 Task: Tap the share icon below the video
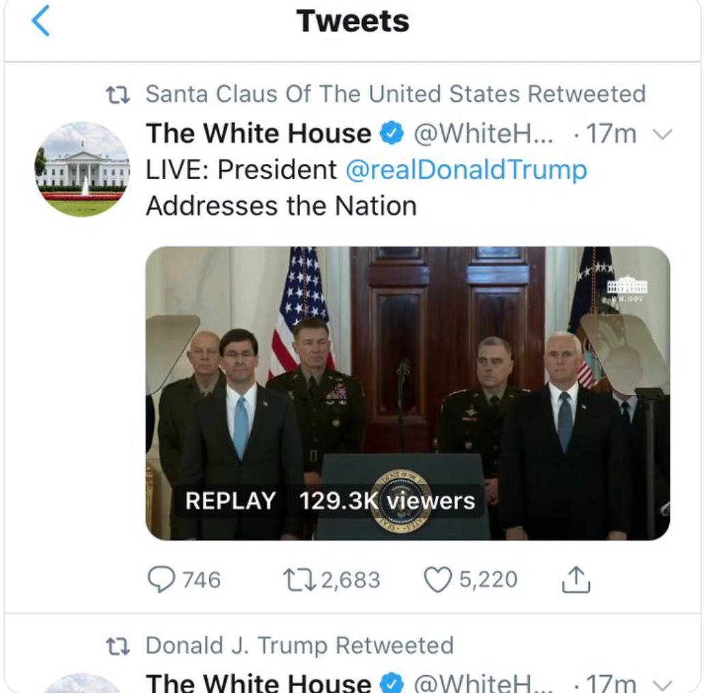[x=575, y=580]
